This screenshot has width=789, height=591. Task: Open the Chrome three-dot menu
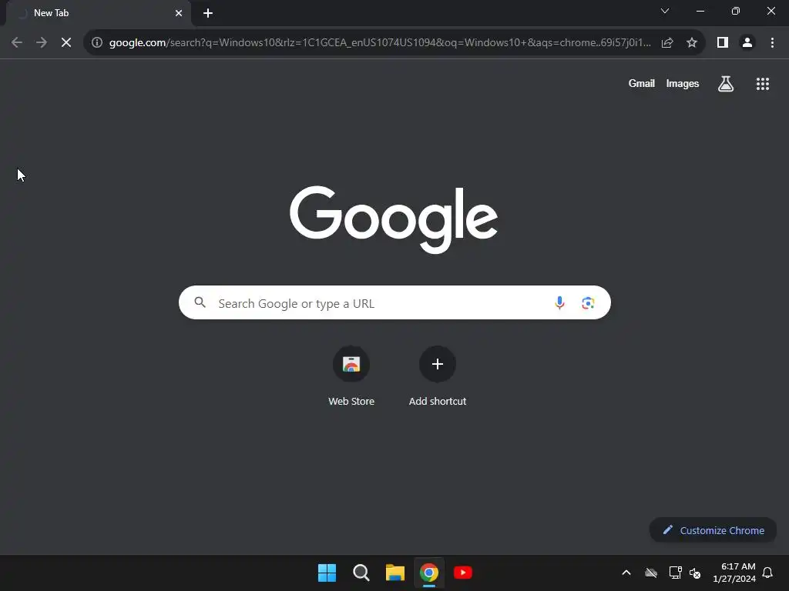pos(772,43)
